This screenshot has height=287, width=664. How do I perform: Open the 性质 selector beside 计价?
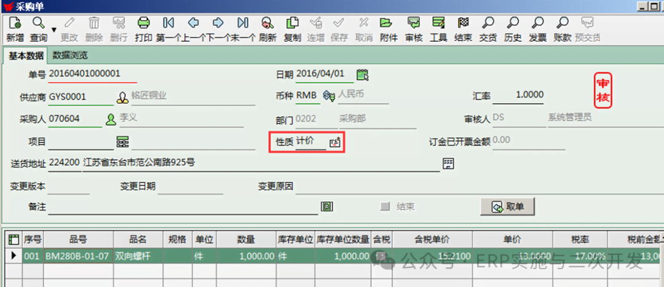pyautogui.click(x=334, y=142)
